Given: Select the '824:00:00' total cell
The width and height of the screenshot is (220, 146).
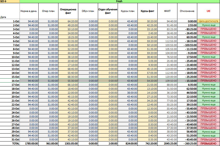Looking at the screenshot, I should [128, 143].
